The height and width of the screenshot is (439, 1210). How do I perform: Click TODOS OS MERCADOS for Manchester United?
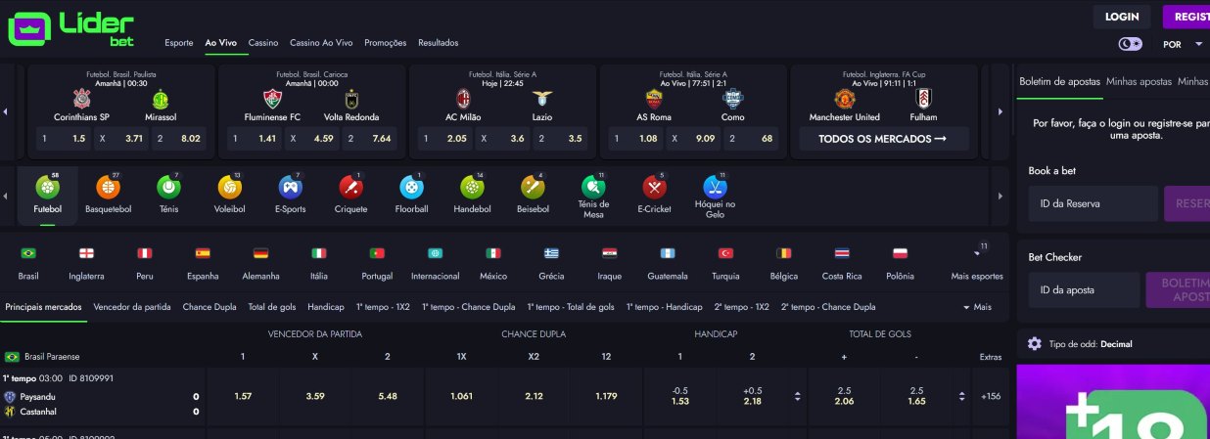click(x=883, y=139)
